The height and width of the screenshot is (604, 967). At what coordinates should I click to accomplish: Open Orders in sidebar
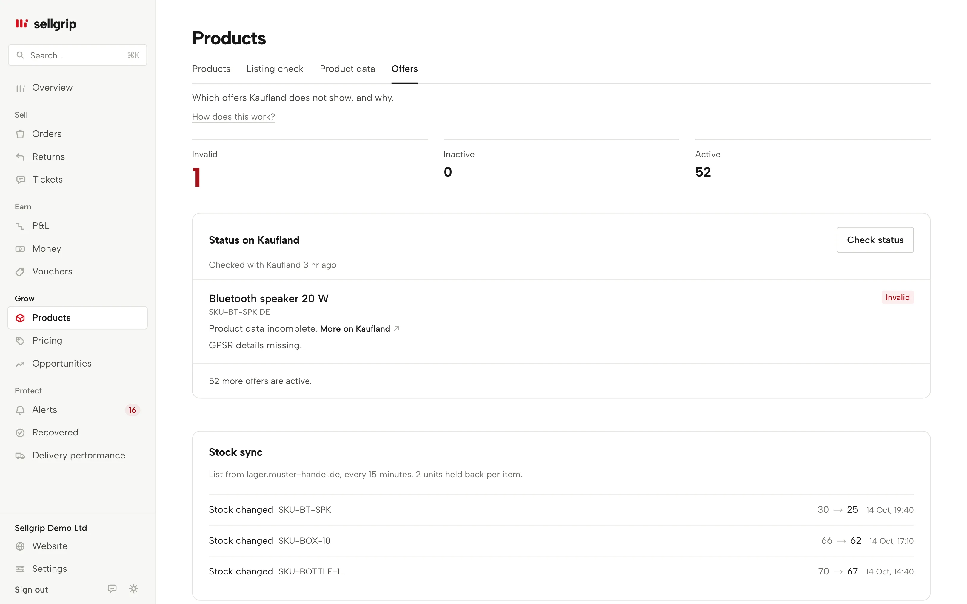click(x=78, y=134)
